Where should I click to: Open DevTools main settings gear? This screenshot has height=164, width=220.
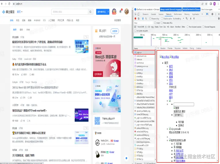212,14
